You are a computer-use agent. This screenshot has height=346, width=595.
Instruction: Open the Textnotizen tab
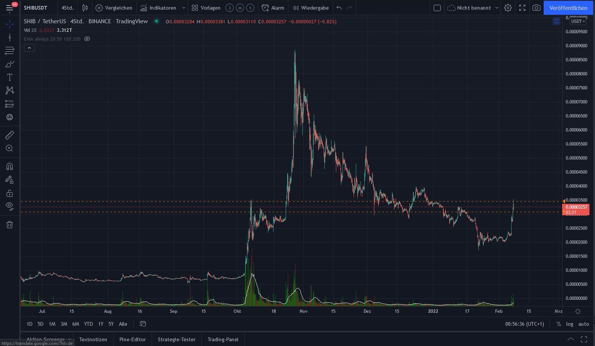click(93, 339)
